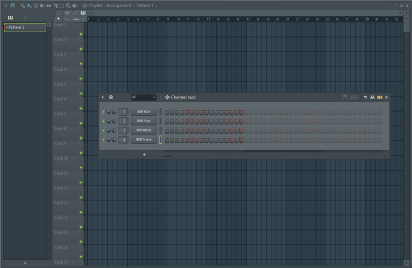Screen dimensions: 412x268
Task: Open the 808 Kick channel button
Action: 144,112
